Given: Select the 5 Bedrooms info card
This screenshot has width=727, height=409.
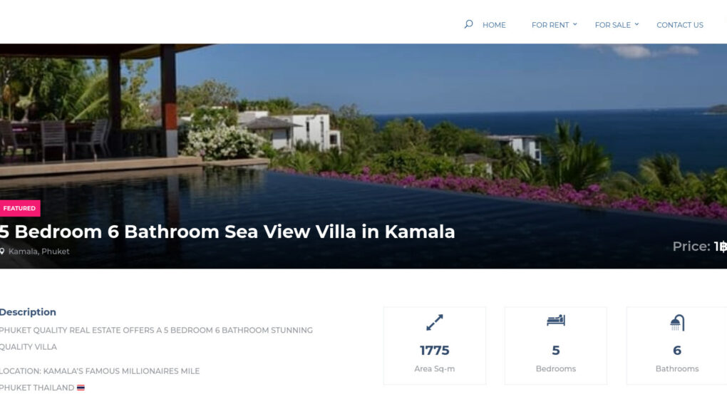Looking at the screenshot, I should click(x=555, y=346).
